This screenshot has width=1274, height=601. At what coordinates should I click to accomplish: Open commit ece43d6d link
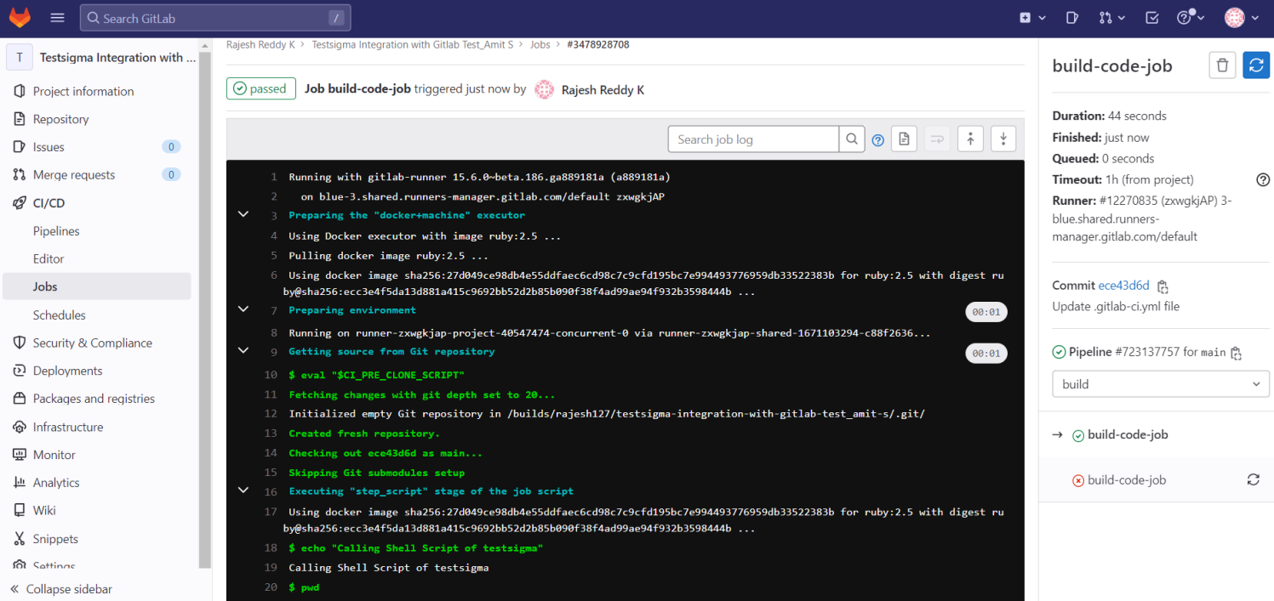point(1124,286)
